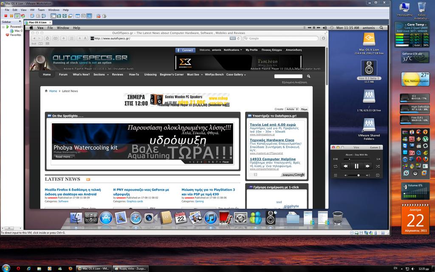Click the Windows Start orb
The height and width of the screenshot is (272, 435).
tap(6, 268)
